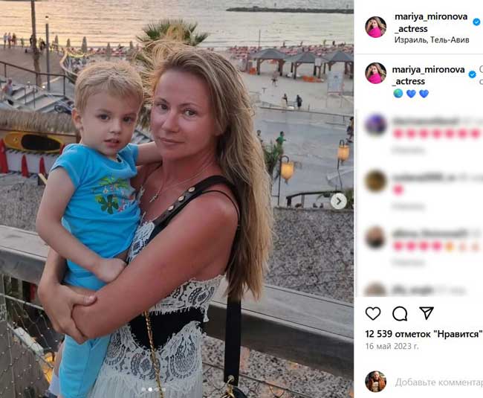
Task: Open the second commenter's brown avatar
Action: click(x=375, y=181)
